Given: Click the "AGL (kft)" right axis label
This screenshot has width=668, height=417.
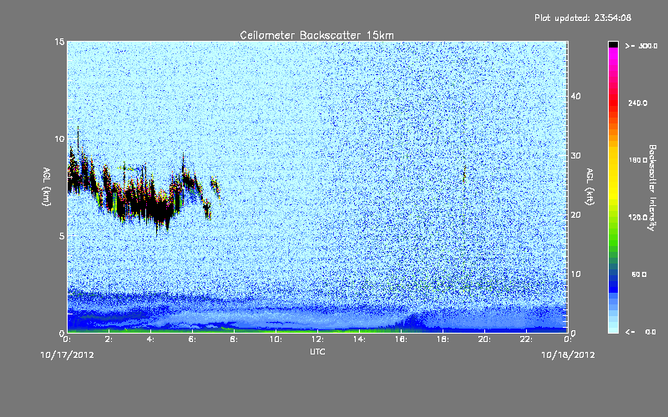Looking at the screenshot, I should (590, 186).
